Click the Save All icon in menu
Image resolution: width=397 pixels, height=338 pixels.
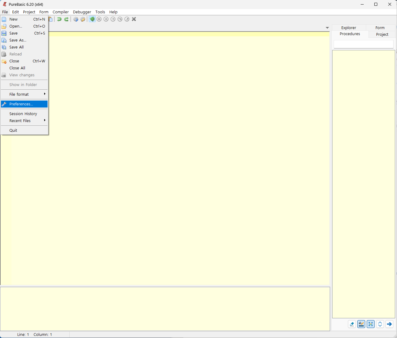tap(4, 47)
